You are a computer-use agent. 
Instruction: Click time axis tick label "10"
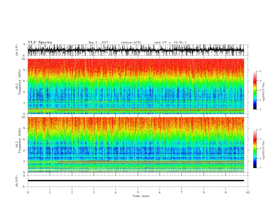click(x=248, y=192)
